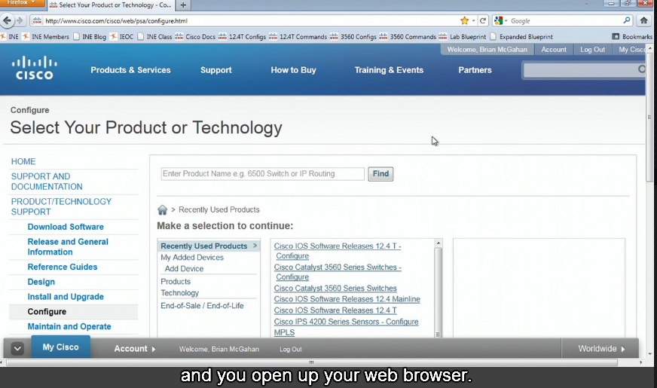Open Training & Events menu

389,70
